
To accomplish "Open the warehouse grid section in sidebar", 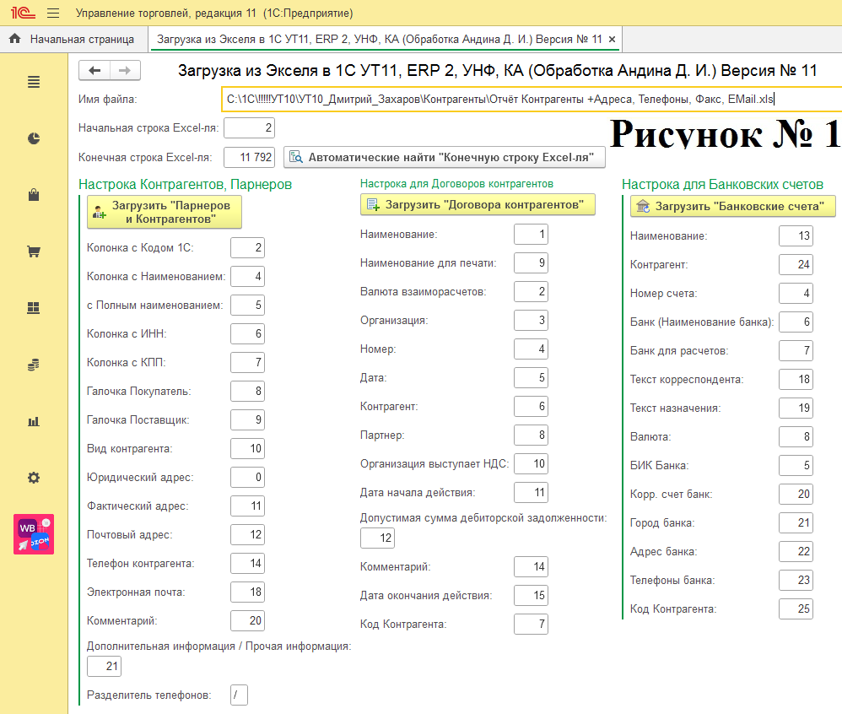I will pos(33,308).
